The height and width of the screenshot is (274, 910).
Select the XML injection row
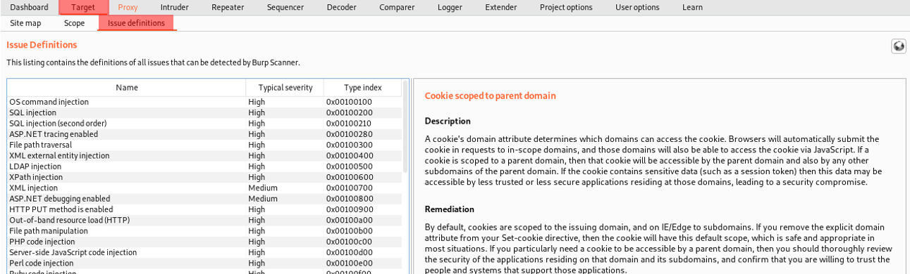pos(204,188)
